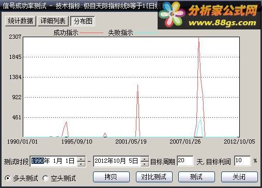Switch to the 详细列表 tab

(x=53, y=21)
